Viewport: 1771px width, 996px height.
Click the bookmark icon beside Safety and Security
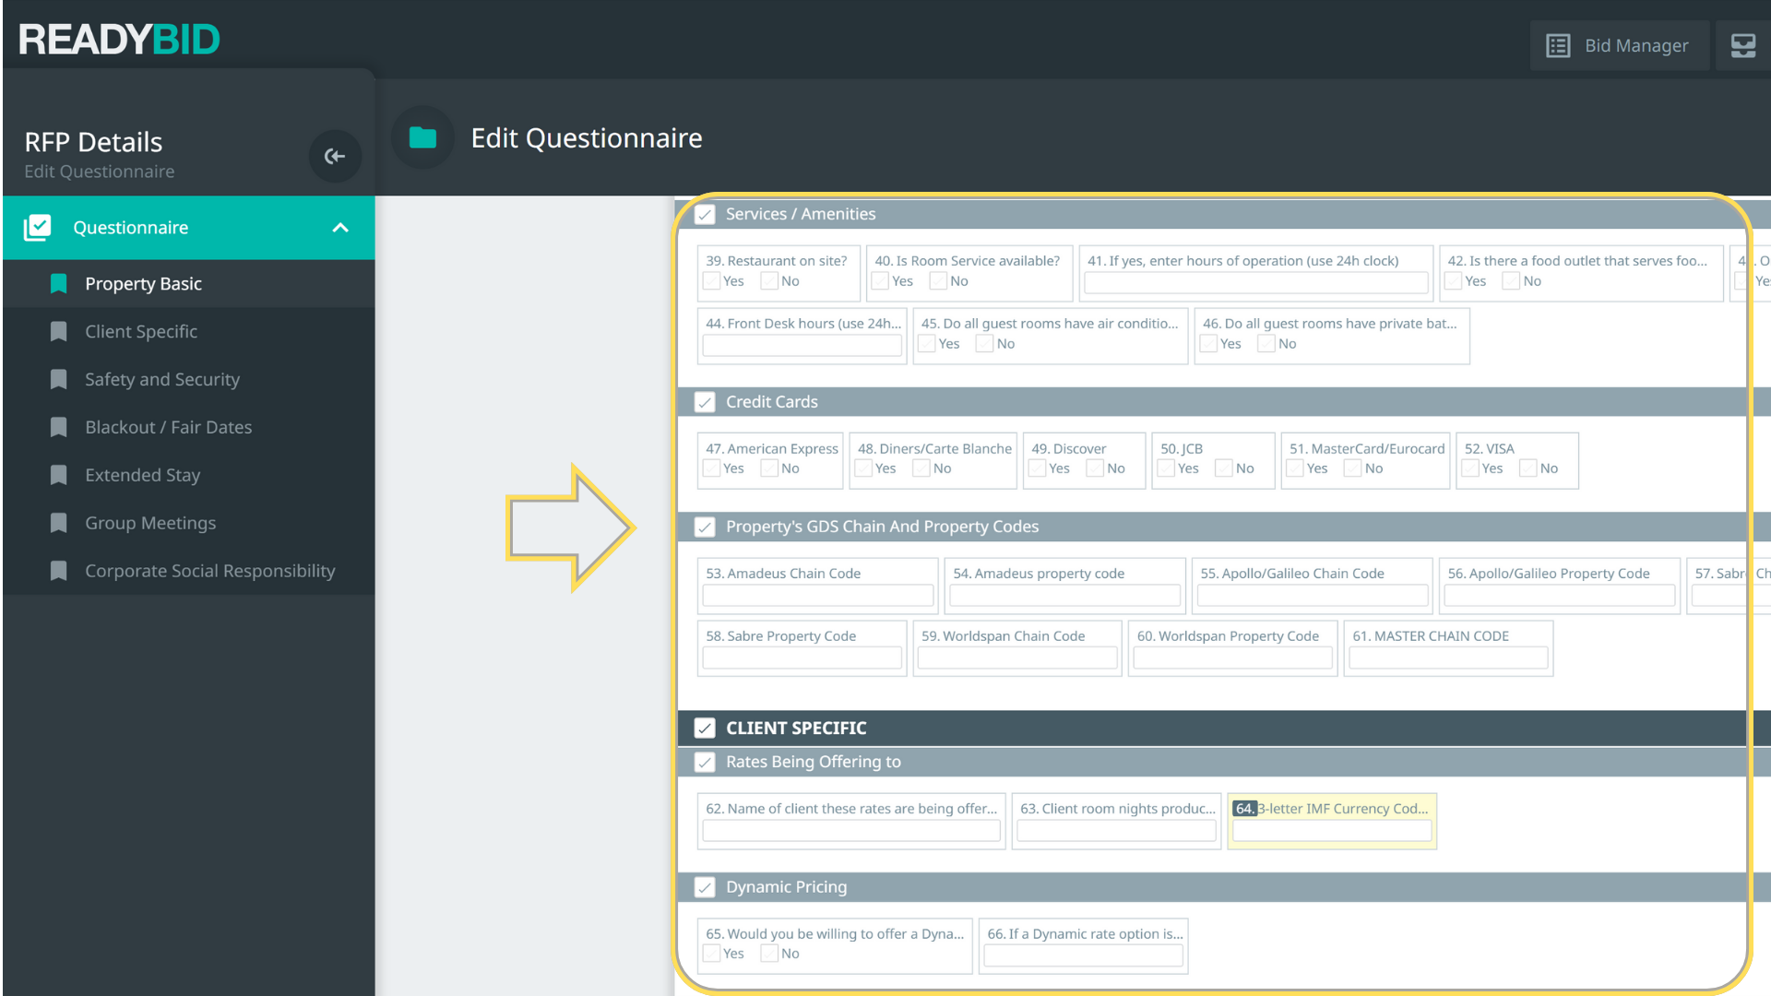59,380
